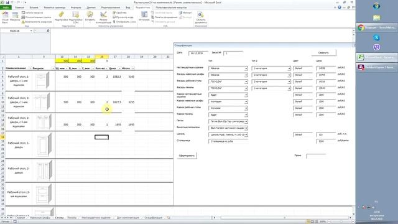Open Skype from the taskbar

point(376,37)
